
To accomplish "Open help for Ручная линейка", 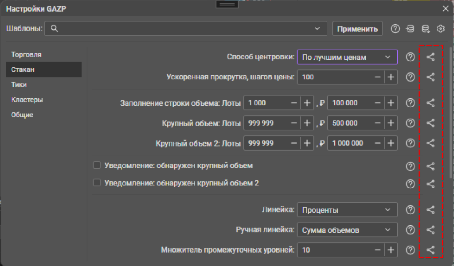I will (410, 230).
